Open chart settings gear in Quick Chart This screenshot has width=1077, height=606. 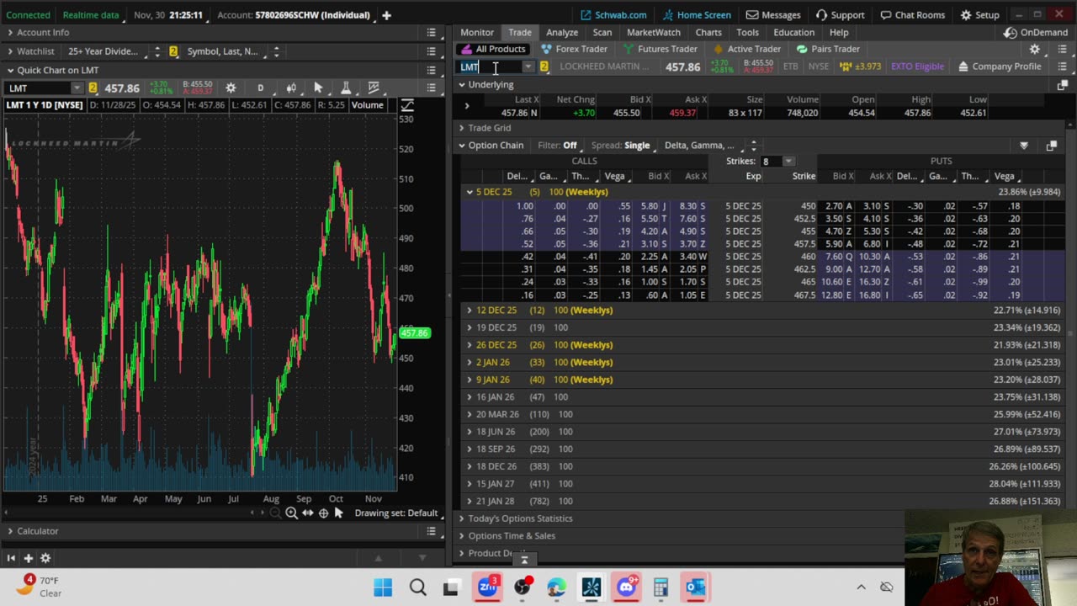(231, 88)
